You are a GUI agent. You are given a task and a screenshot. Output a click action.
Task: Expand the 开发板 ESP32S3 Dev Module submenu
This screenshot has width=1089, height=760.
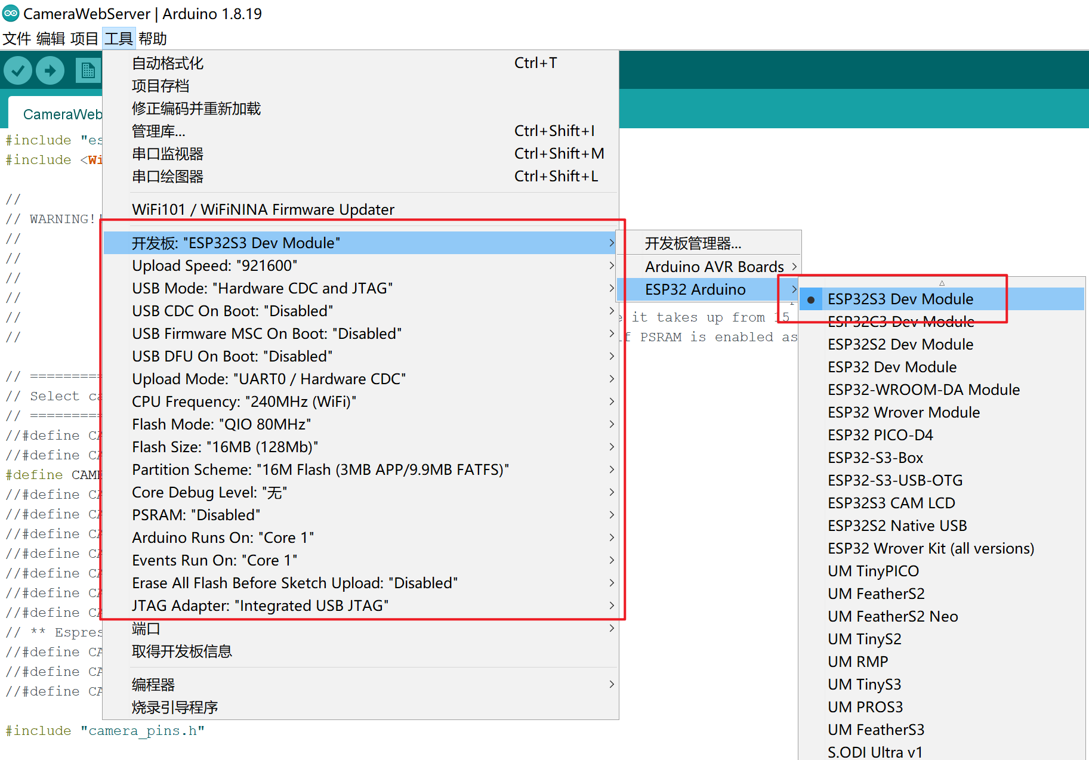click(360, 243)
